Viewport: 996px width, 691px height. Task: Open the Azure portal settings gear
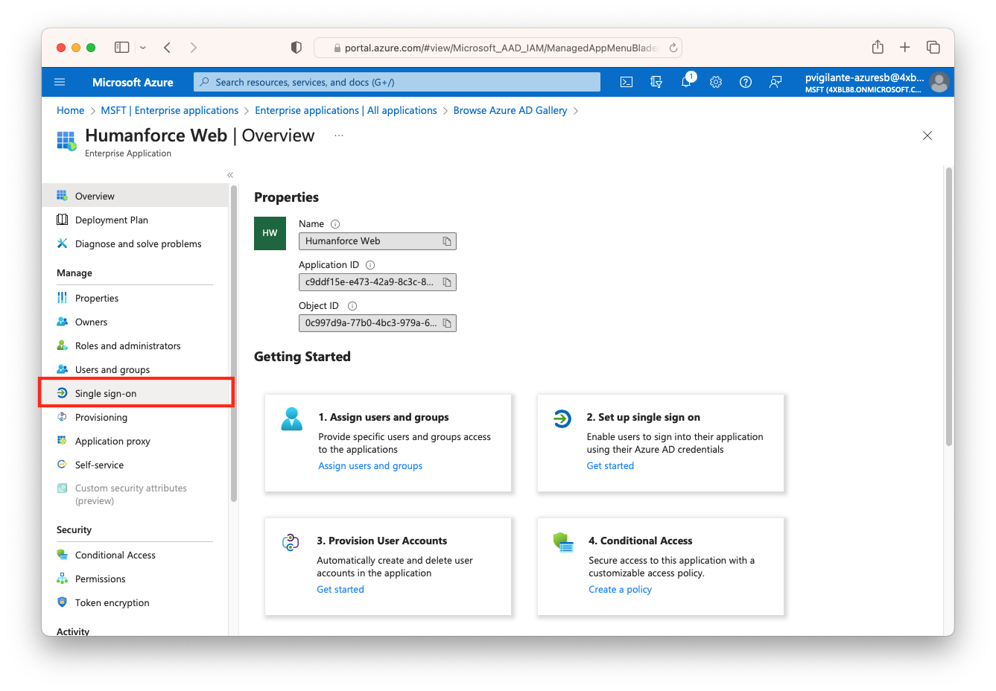(715, 82)
